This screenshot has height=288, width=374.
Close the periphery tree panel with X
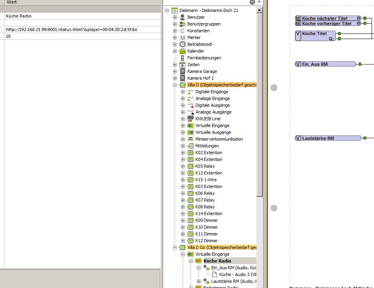252,2
